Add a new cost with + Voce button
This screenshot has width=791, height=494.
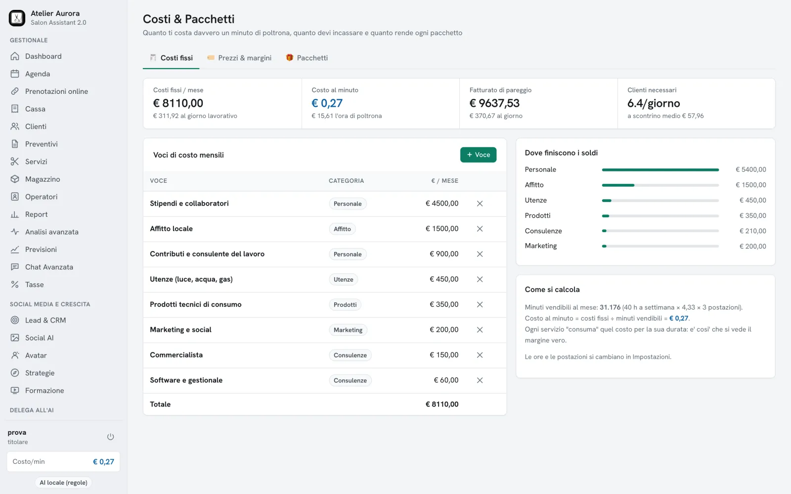click(x=478, y=155)
